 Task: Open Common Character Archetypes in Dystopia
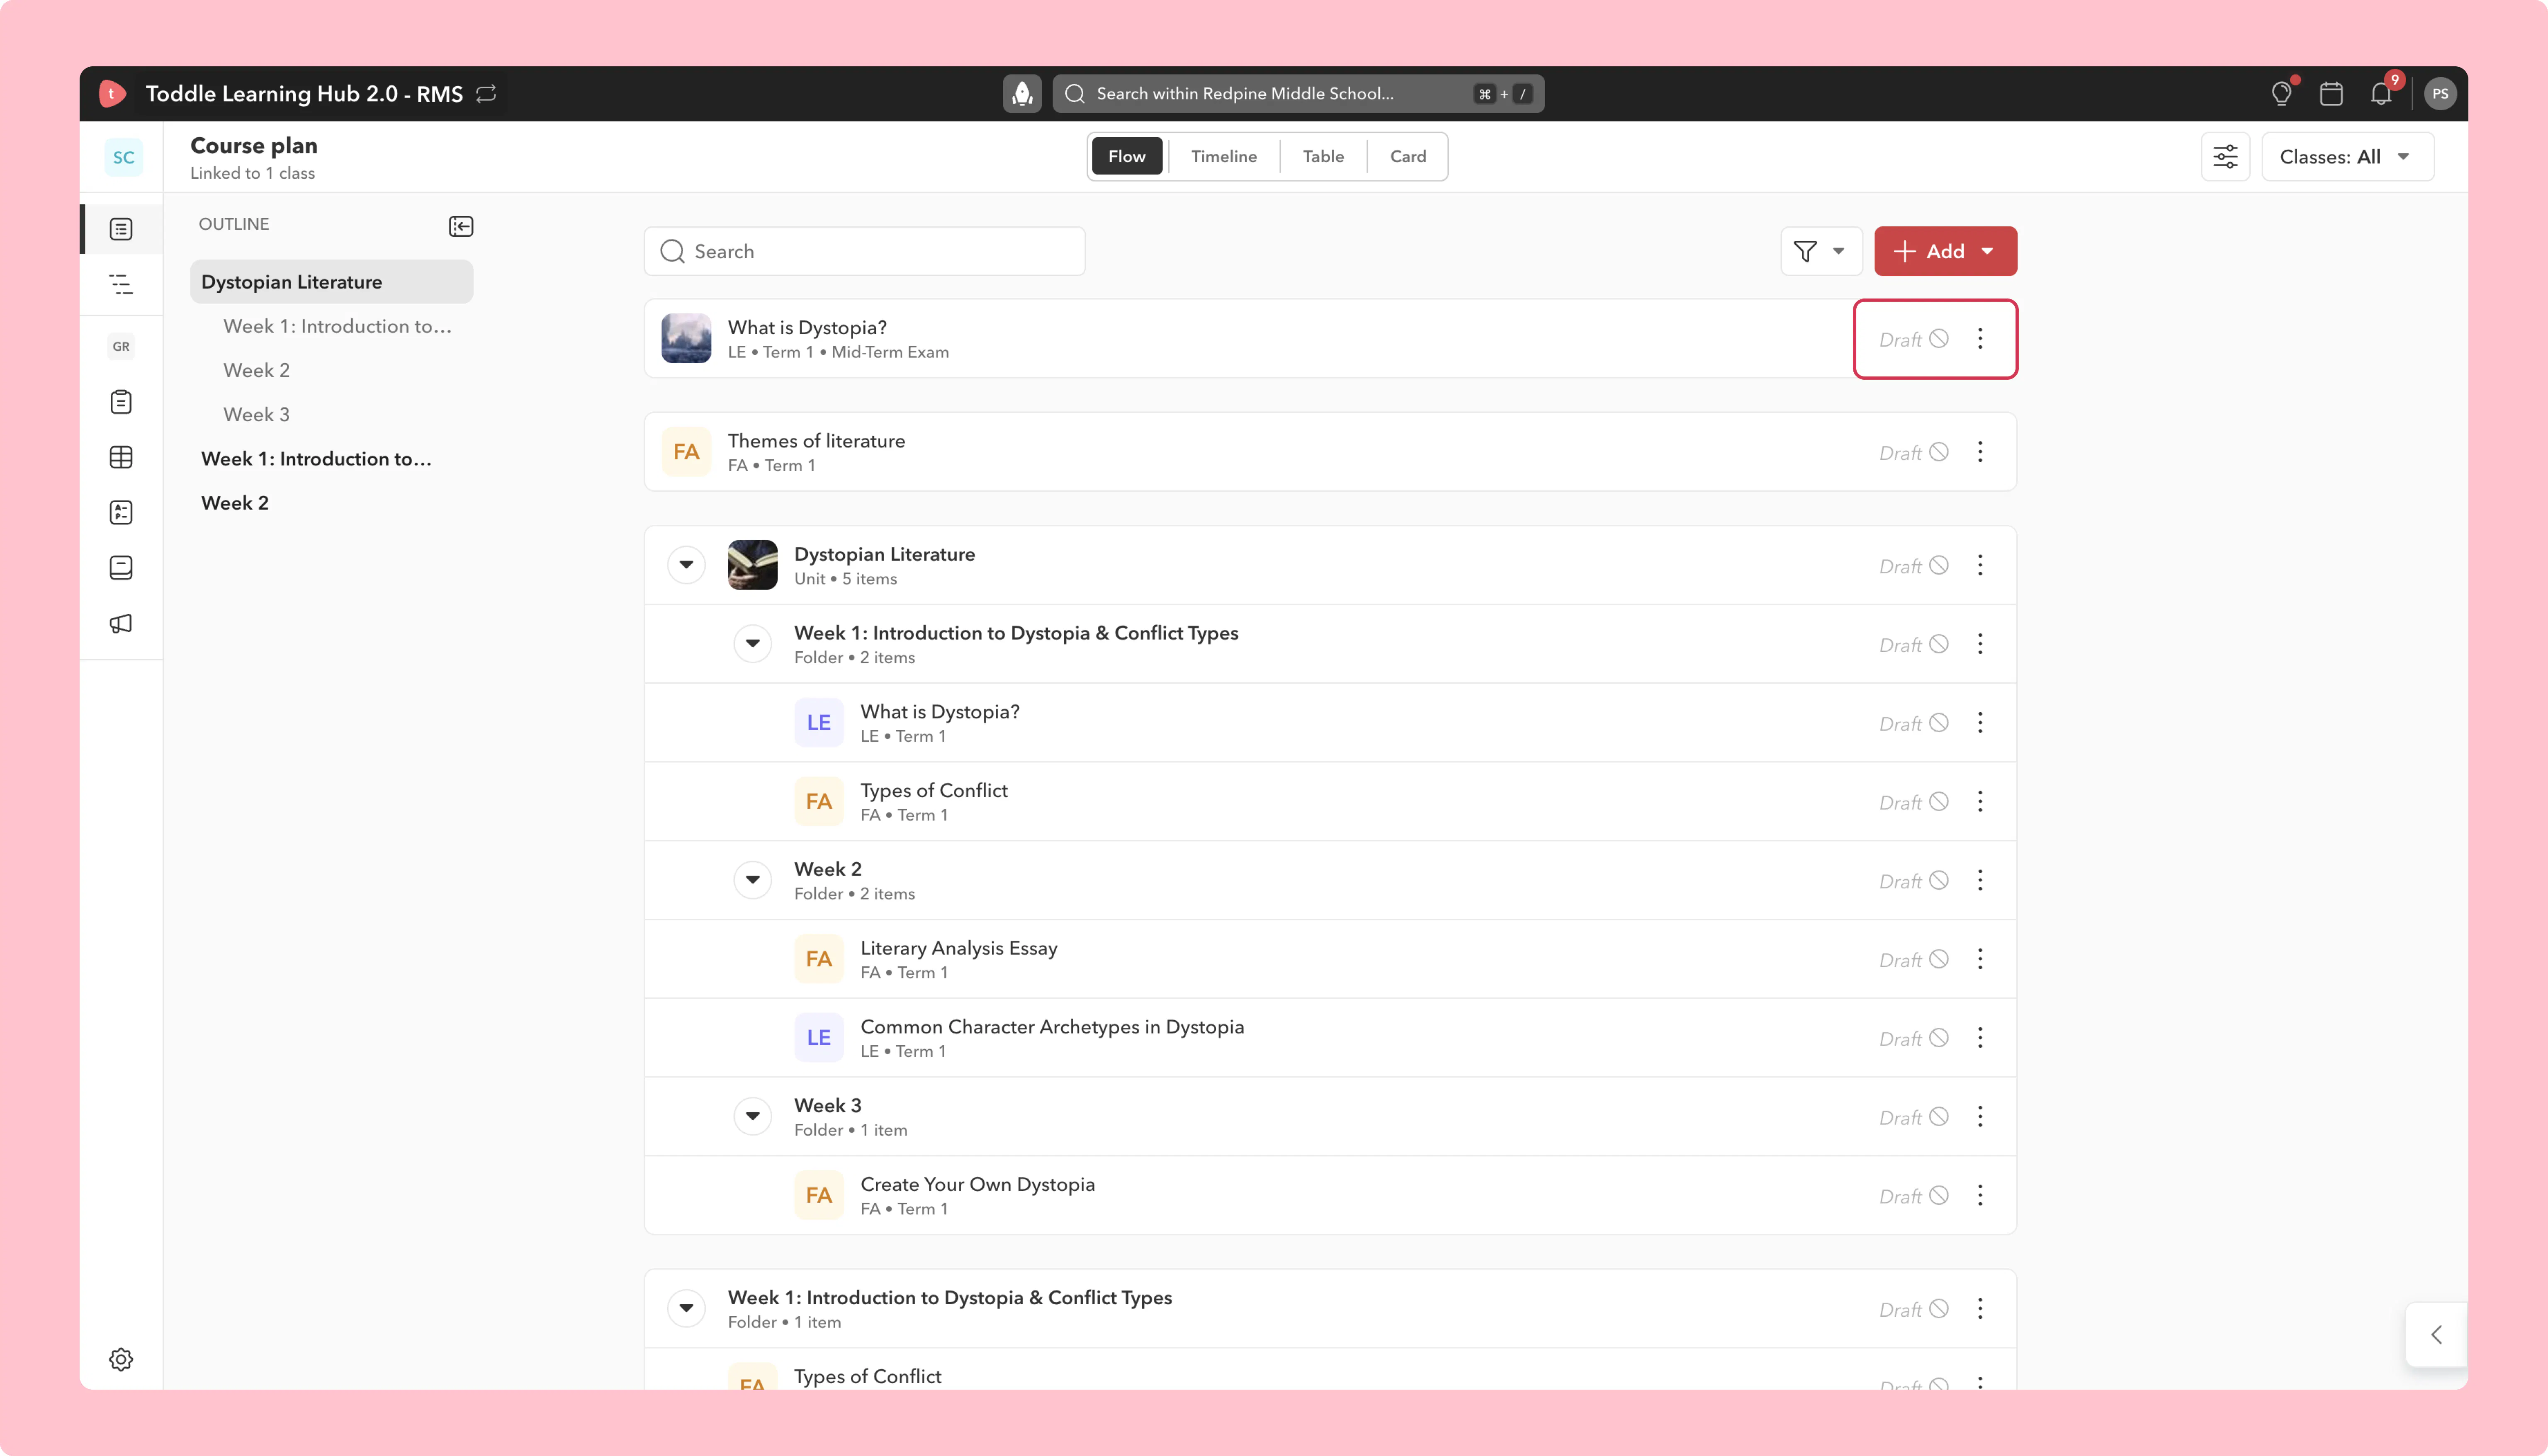coord(1330,1038)
